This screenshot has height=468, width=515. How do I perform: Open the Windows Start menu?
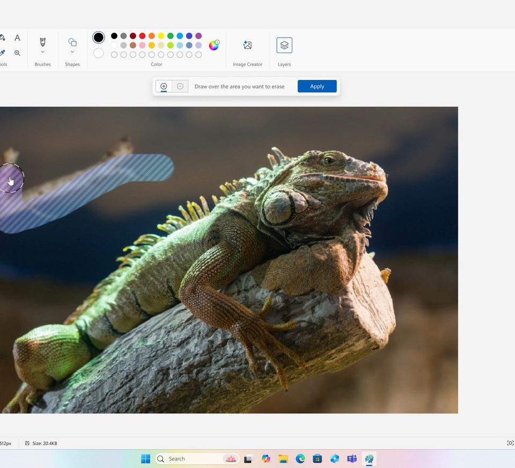(145, 459)
